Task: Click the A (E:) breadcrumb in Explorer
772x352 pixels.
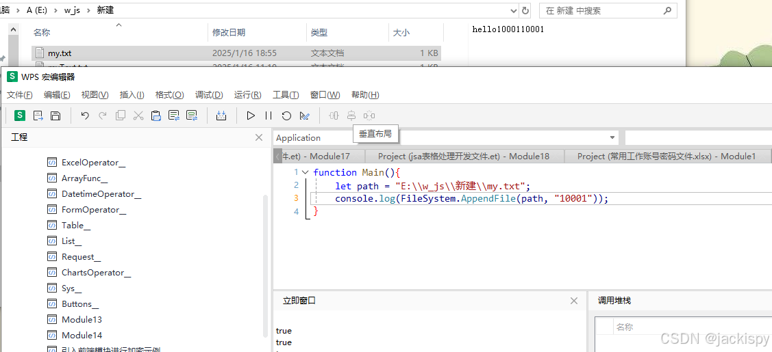Action: coord(38,10)
